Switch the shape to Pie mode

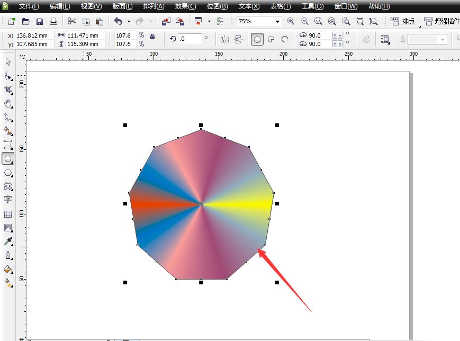[x=271, y=39]
